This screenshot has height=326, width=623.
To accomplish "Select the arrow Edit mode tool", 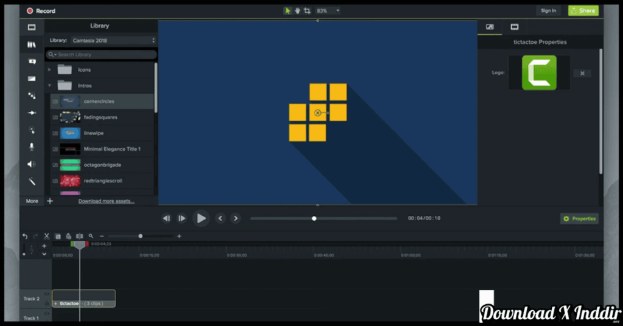I will point(287,11).
